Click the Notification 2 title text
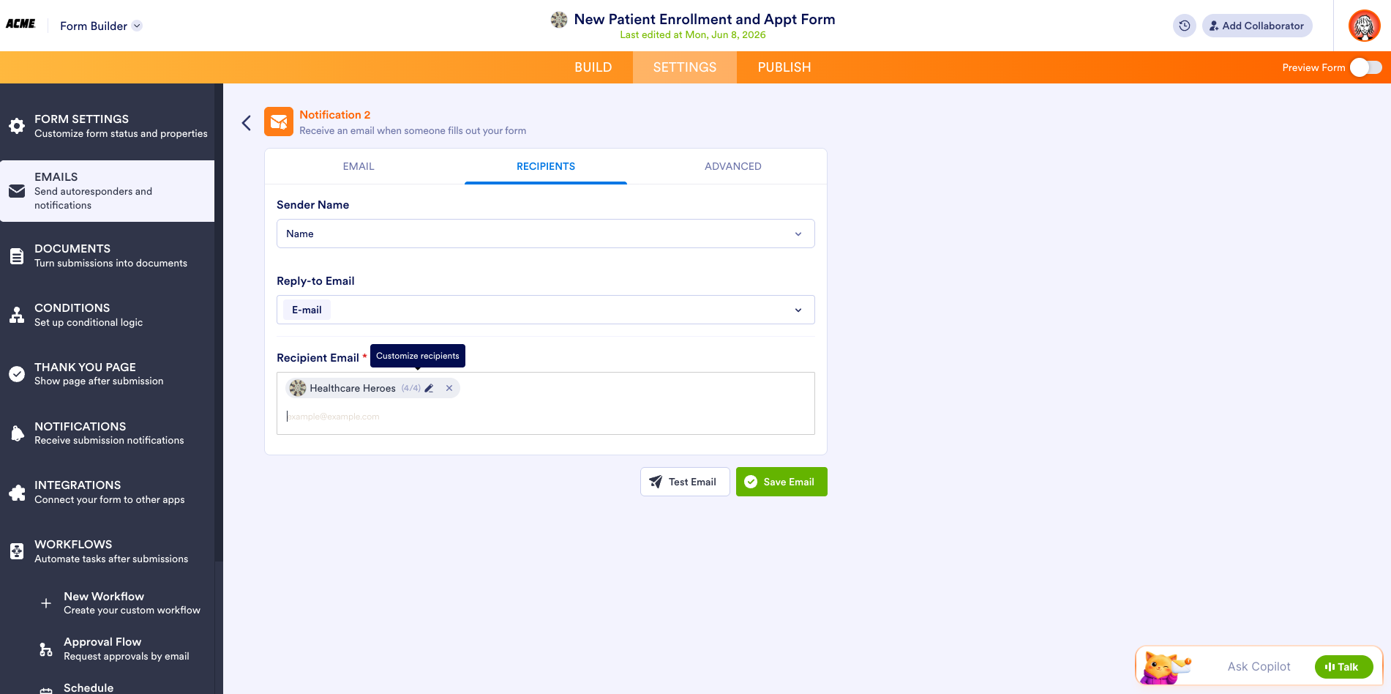The width and height of the screenshot is (1391, 694). coord(335,115)
